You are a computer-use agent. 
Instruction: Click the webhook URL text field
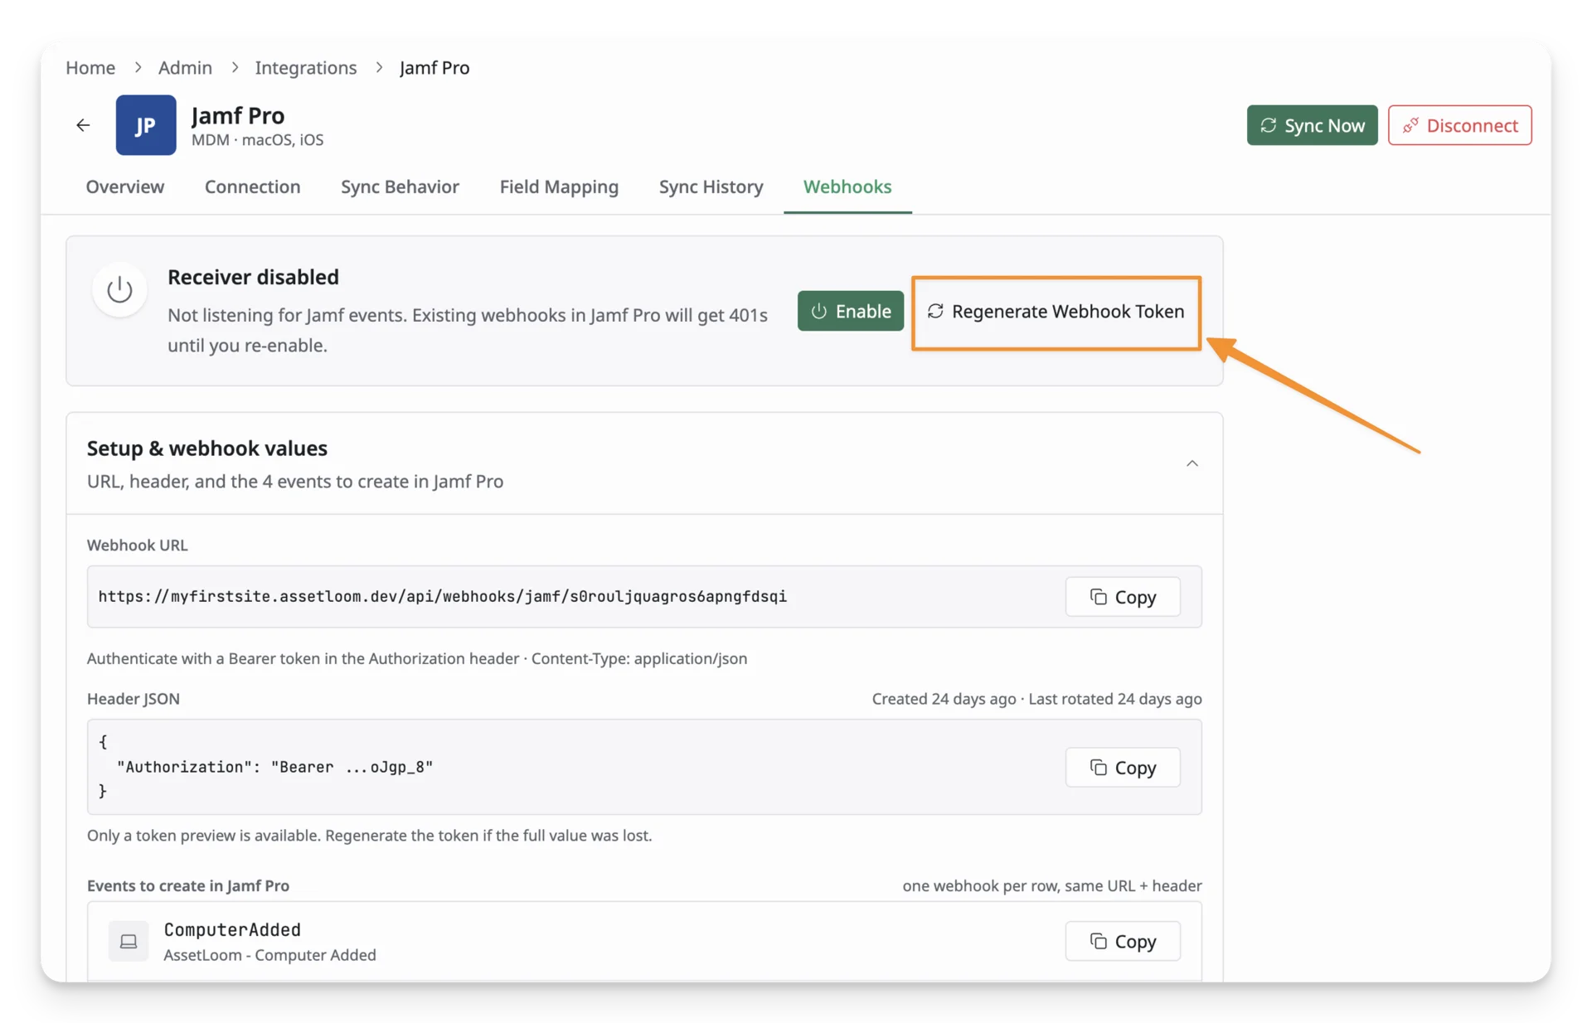[x=644, y=597]
